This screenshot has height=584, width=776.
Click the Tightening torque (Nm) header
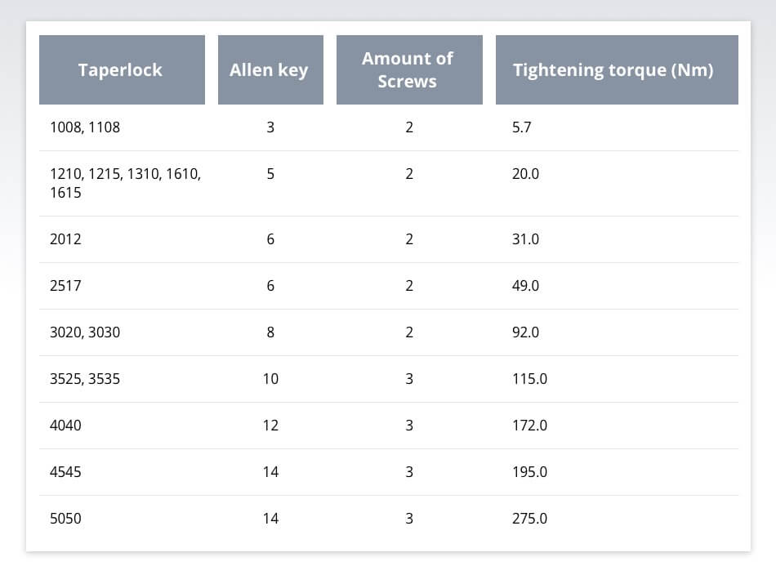pyautogui.click(x=613, y=70)
